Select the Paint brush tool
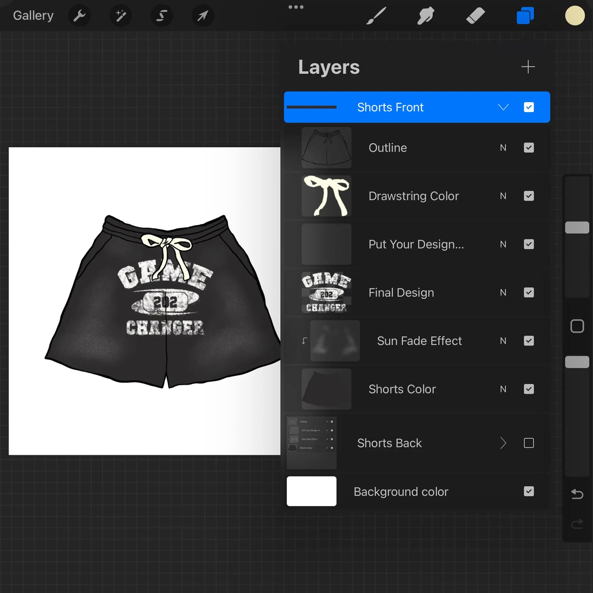The height and width of the screenshot is (593, 593). pos(376,16)
